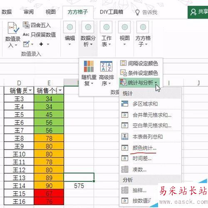Image resolution: width=208 pixels, height=208 pixels.
Task: Click 间隔设定颜色 button
Action: coord(139,63)
